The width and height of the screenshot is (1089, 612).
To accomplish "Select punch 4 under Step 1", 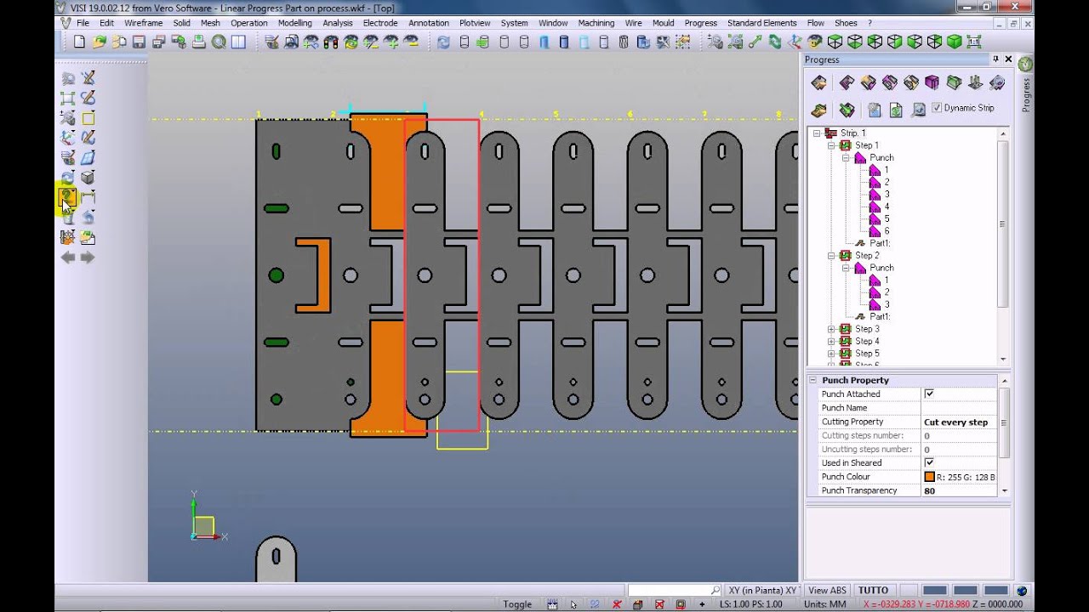I will pyautogui.click(x=887, y=207).
